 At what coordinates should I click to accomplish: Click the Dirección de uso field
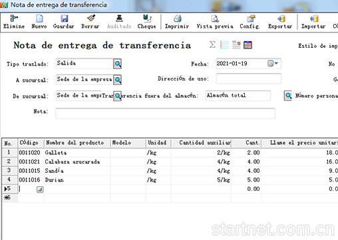click(249, 78)
